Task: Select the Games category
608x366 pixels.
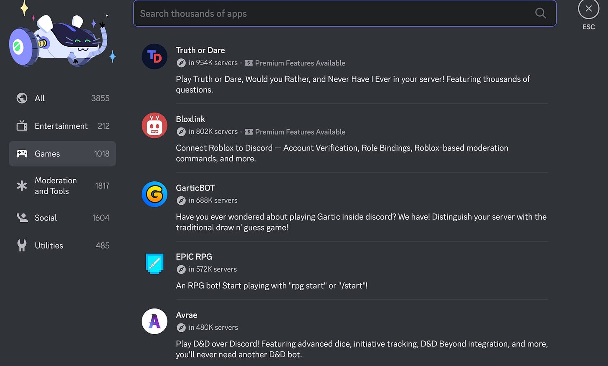Action: [x=62, y=153]
